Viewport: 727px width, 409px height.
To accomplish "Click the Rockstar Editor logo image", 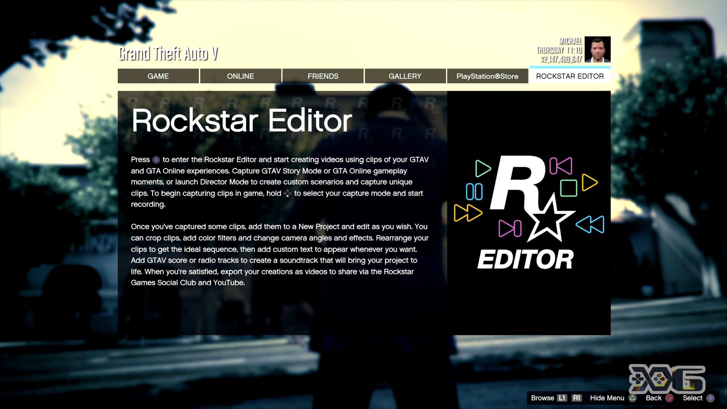I will (x=529, y=213).
